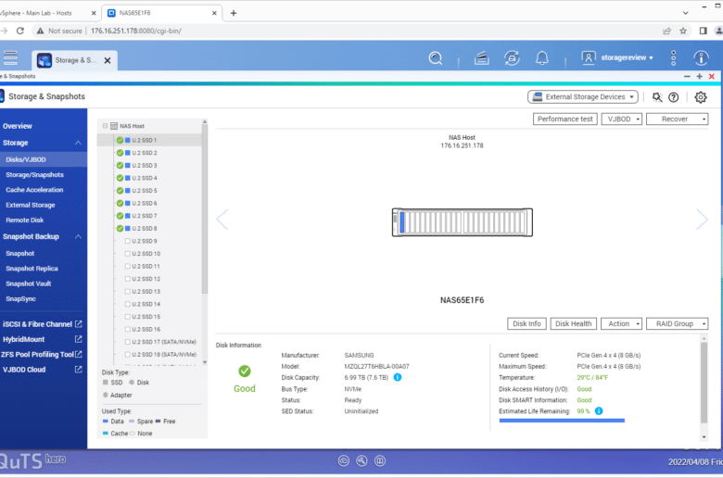Click the Estimated Life Remaining info icon
The height and width of the screenshot is (478, 723).
(x=599, y=410)
